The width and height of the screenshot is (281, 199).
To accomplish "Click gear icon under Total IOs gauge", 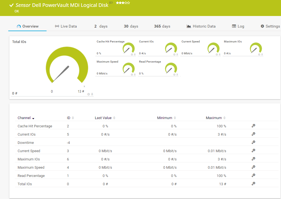I will [x=88, y=94].
